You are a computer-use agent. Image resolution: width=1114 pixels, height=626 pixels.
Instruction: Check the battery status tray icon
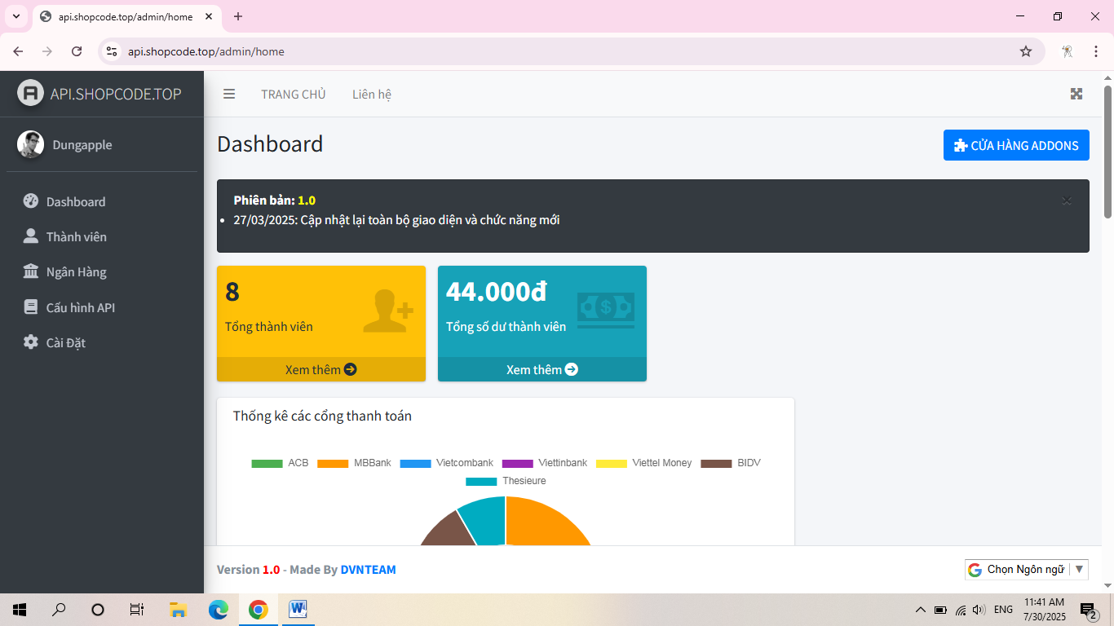point(940,610)
